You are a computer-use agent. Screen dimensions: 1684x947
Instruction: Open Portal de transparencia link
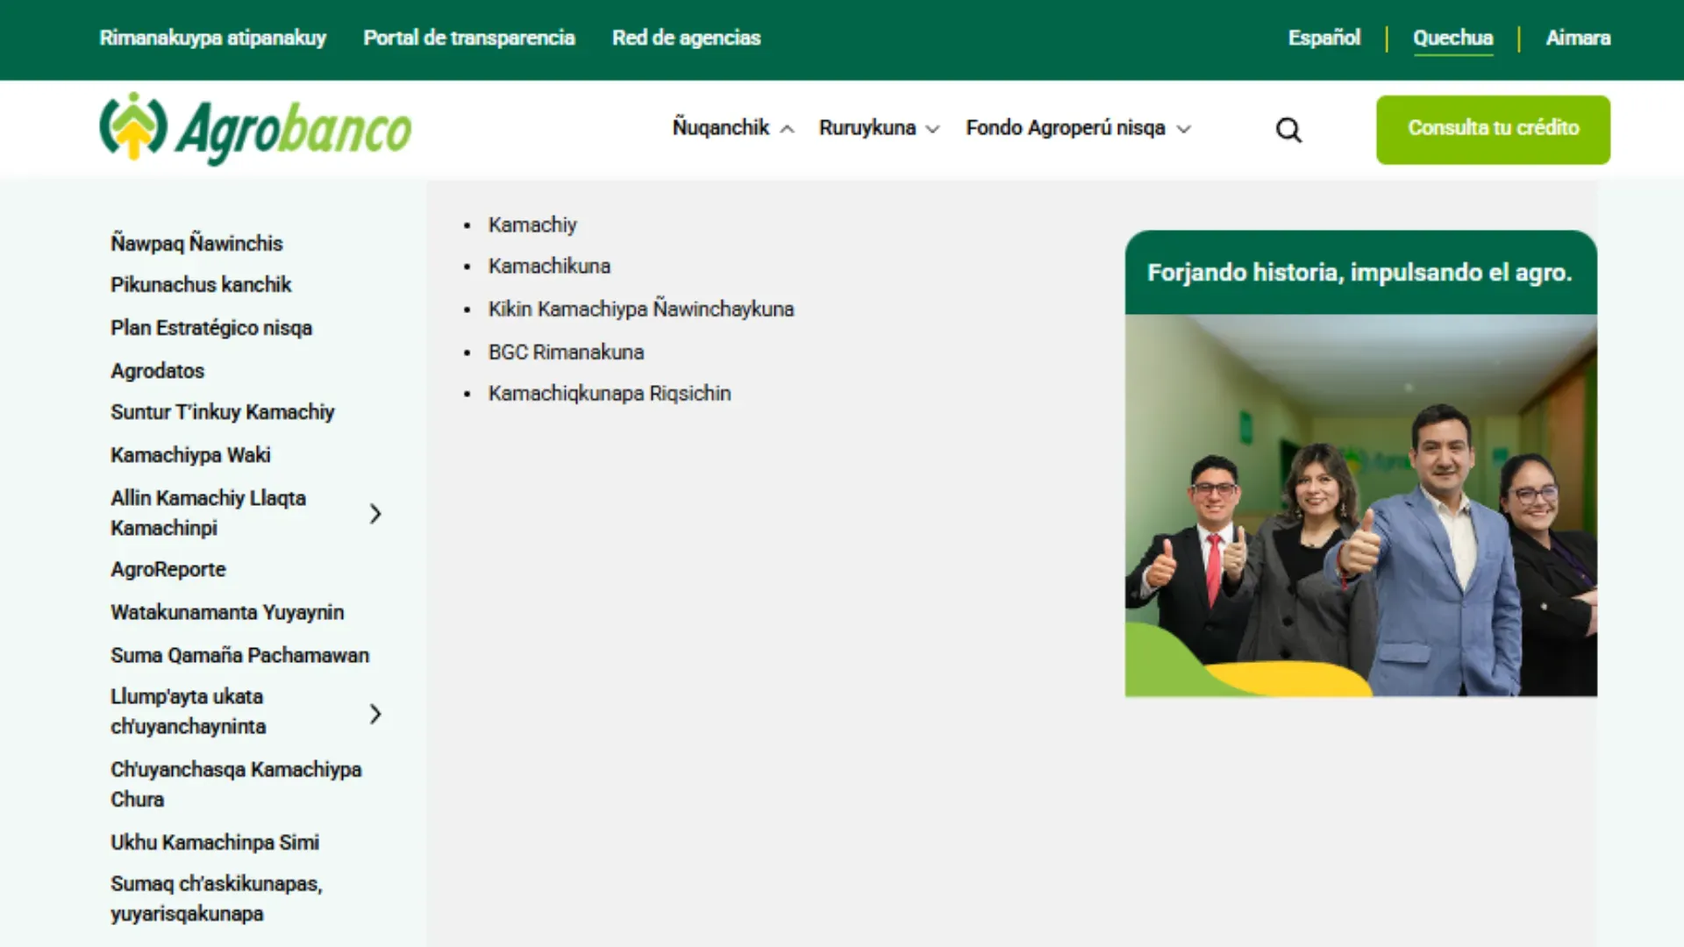[x=469, y=38]
